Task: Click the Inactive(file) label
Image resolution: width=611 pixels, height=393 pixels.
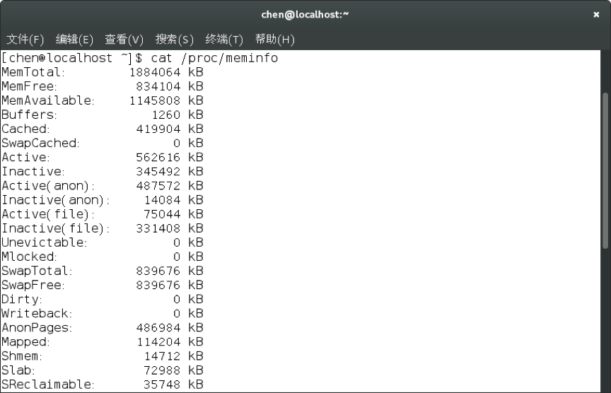Action: pos(55,228)
